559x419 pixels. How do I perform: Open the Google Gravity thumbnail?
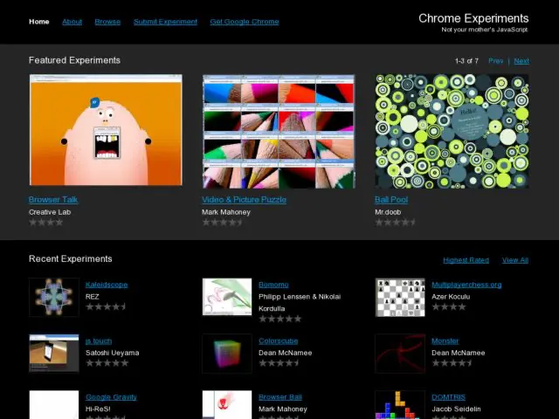pos(54,405)
